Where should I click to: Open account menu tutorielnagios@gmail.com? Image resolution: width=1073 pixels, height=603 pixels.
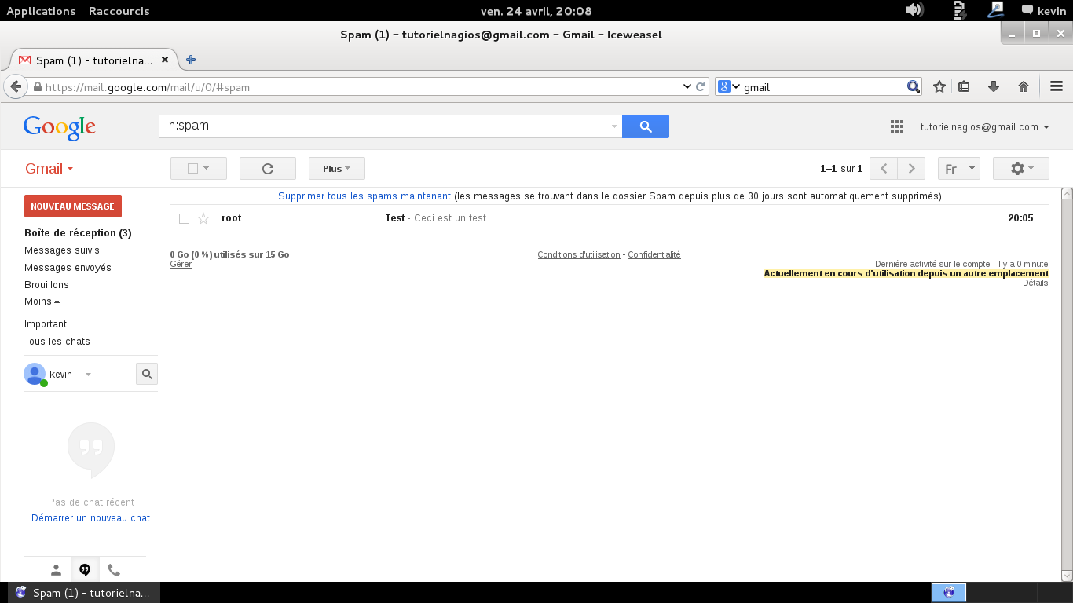click(985, 126)
